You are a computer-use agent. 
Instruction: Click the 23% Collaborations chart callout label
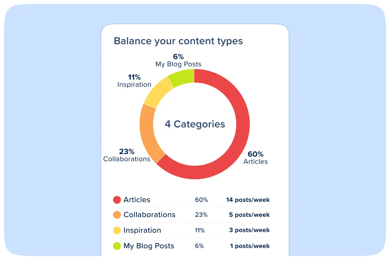point(127,155)
